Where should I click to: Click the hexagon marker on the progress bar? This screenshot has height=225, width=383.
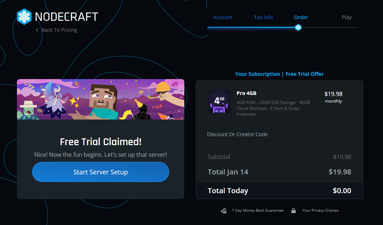tap(298, 27)
